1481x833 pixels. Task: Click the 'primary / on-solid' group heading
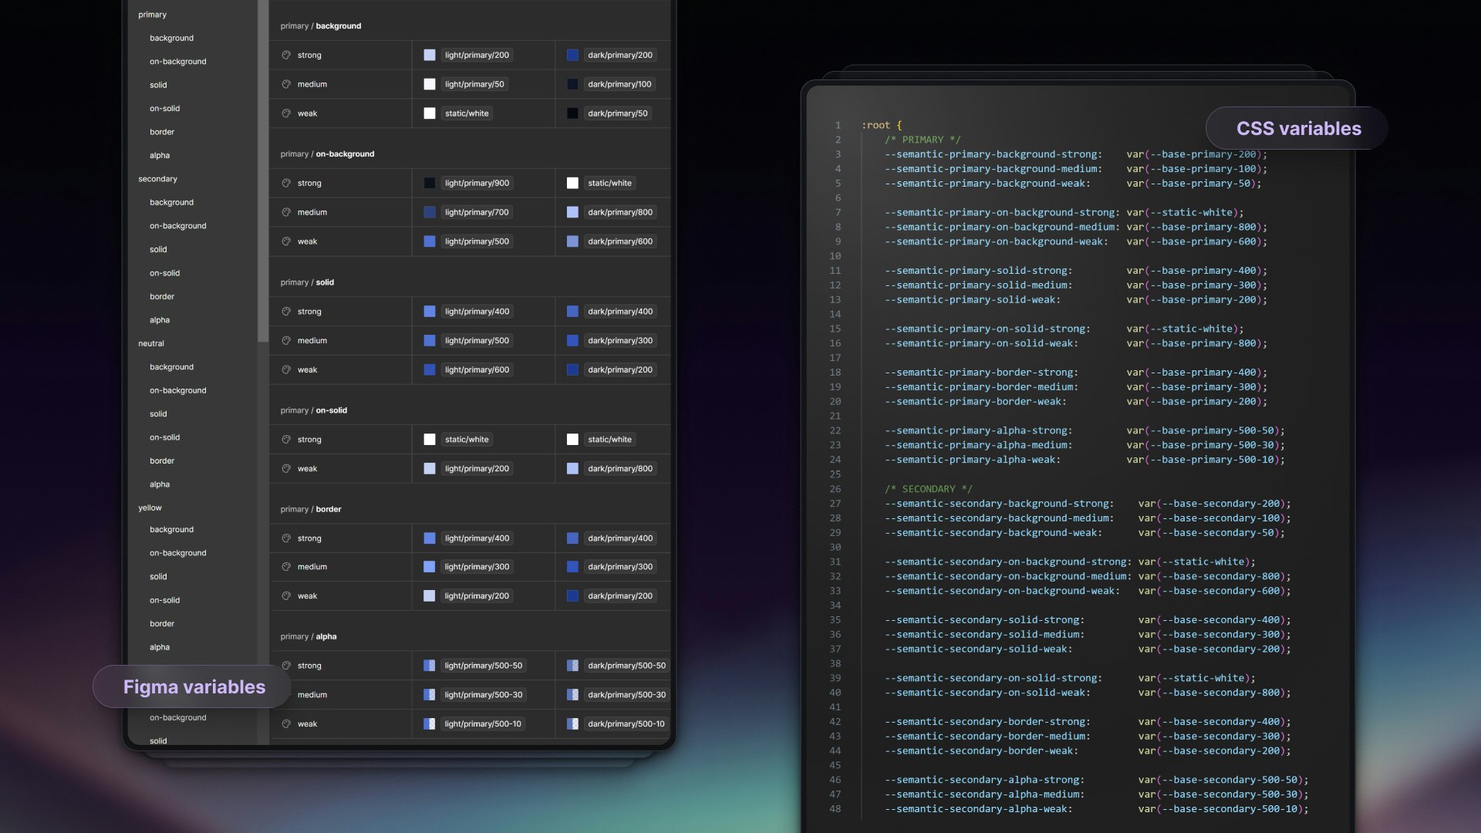(x=313, y=410)
